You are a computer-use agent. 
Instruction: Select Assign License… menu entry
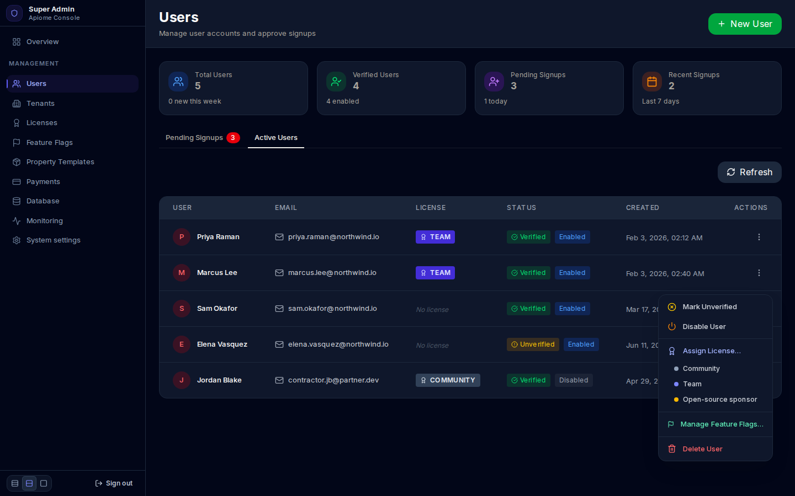pyautogui.click(x=715, y=351)
